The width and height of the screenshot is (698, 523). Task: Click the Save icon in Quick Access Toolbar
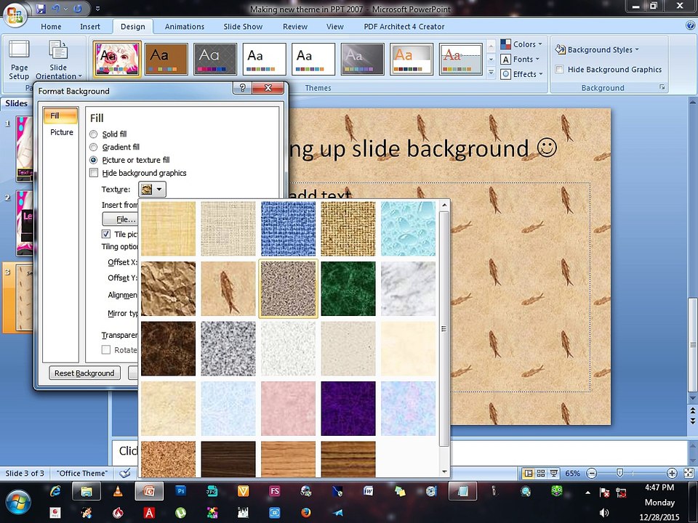pyautogui.click(x=41, y=9)
